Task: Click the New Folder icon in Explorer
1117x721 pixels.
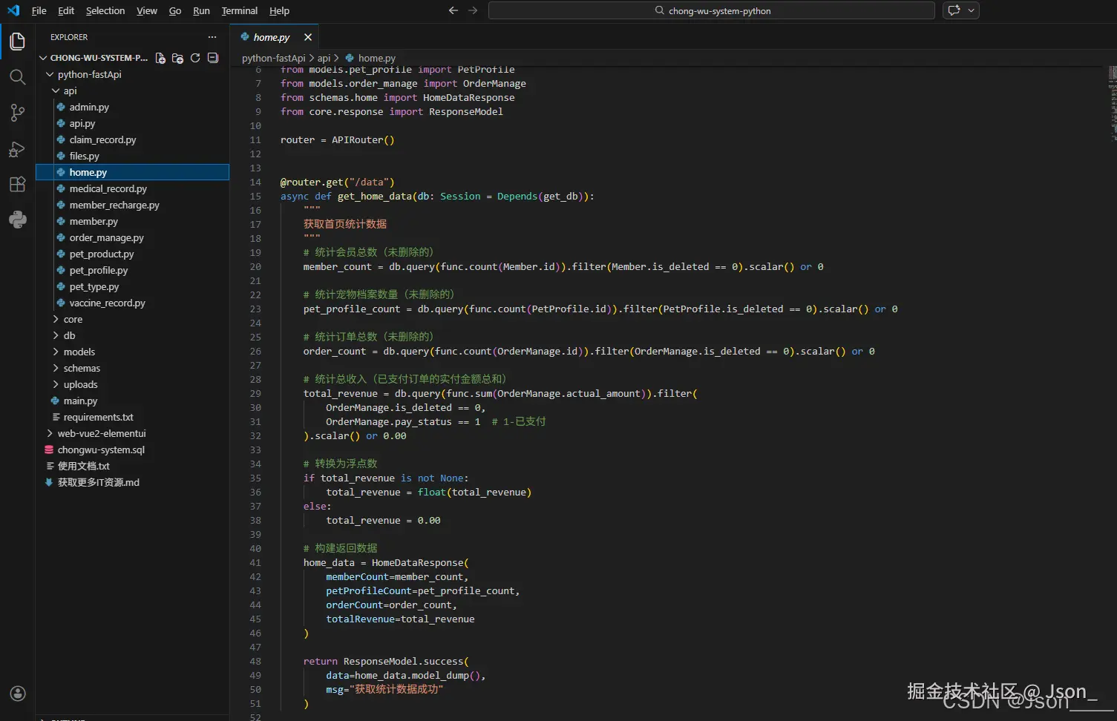Action: click(177, 58)
